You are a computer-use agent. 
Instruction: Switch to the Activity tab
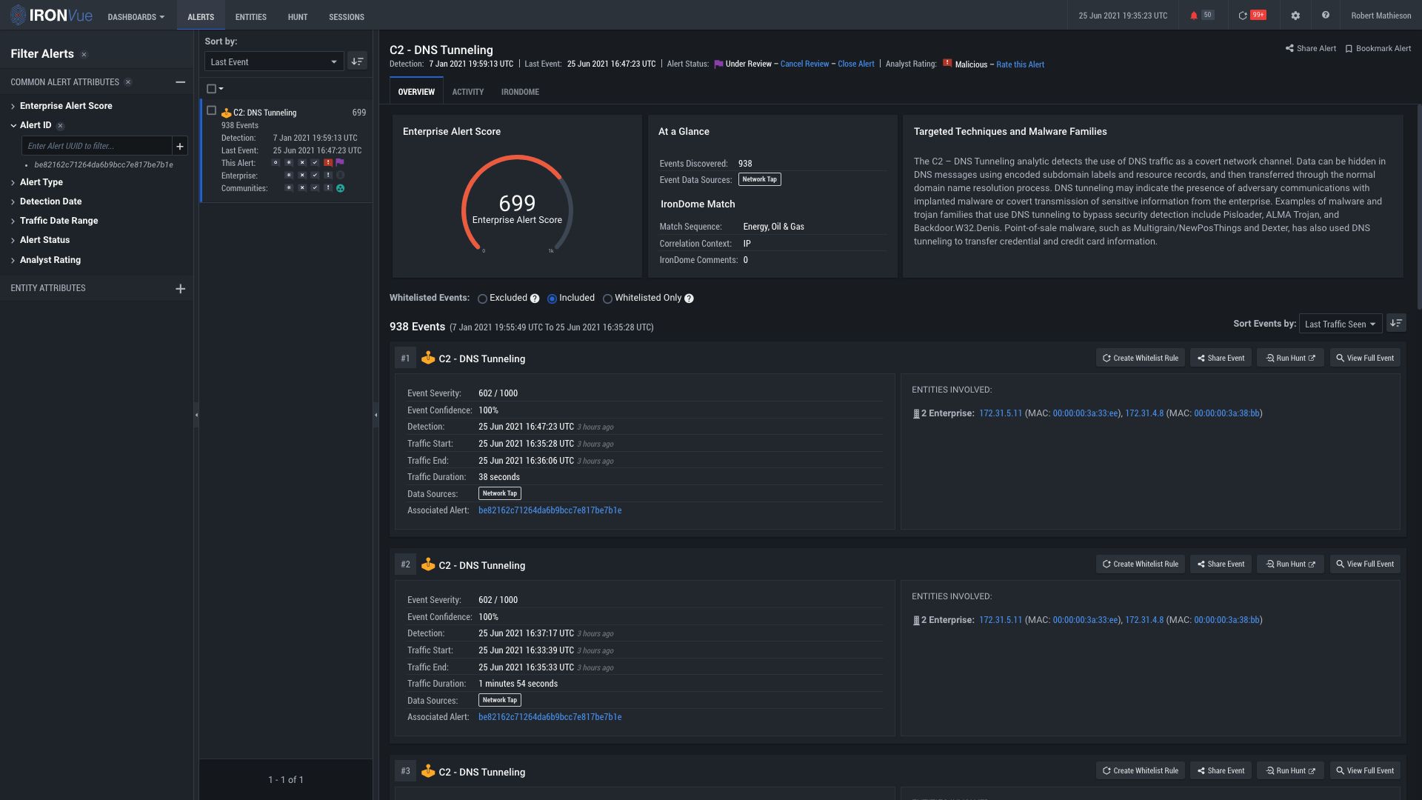click(x=467, y=92)
